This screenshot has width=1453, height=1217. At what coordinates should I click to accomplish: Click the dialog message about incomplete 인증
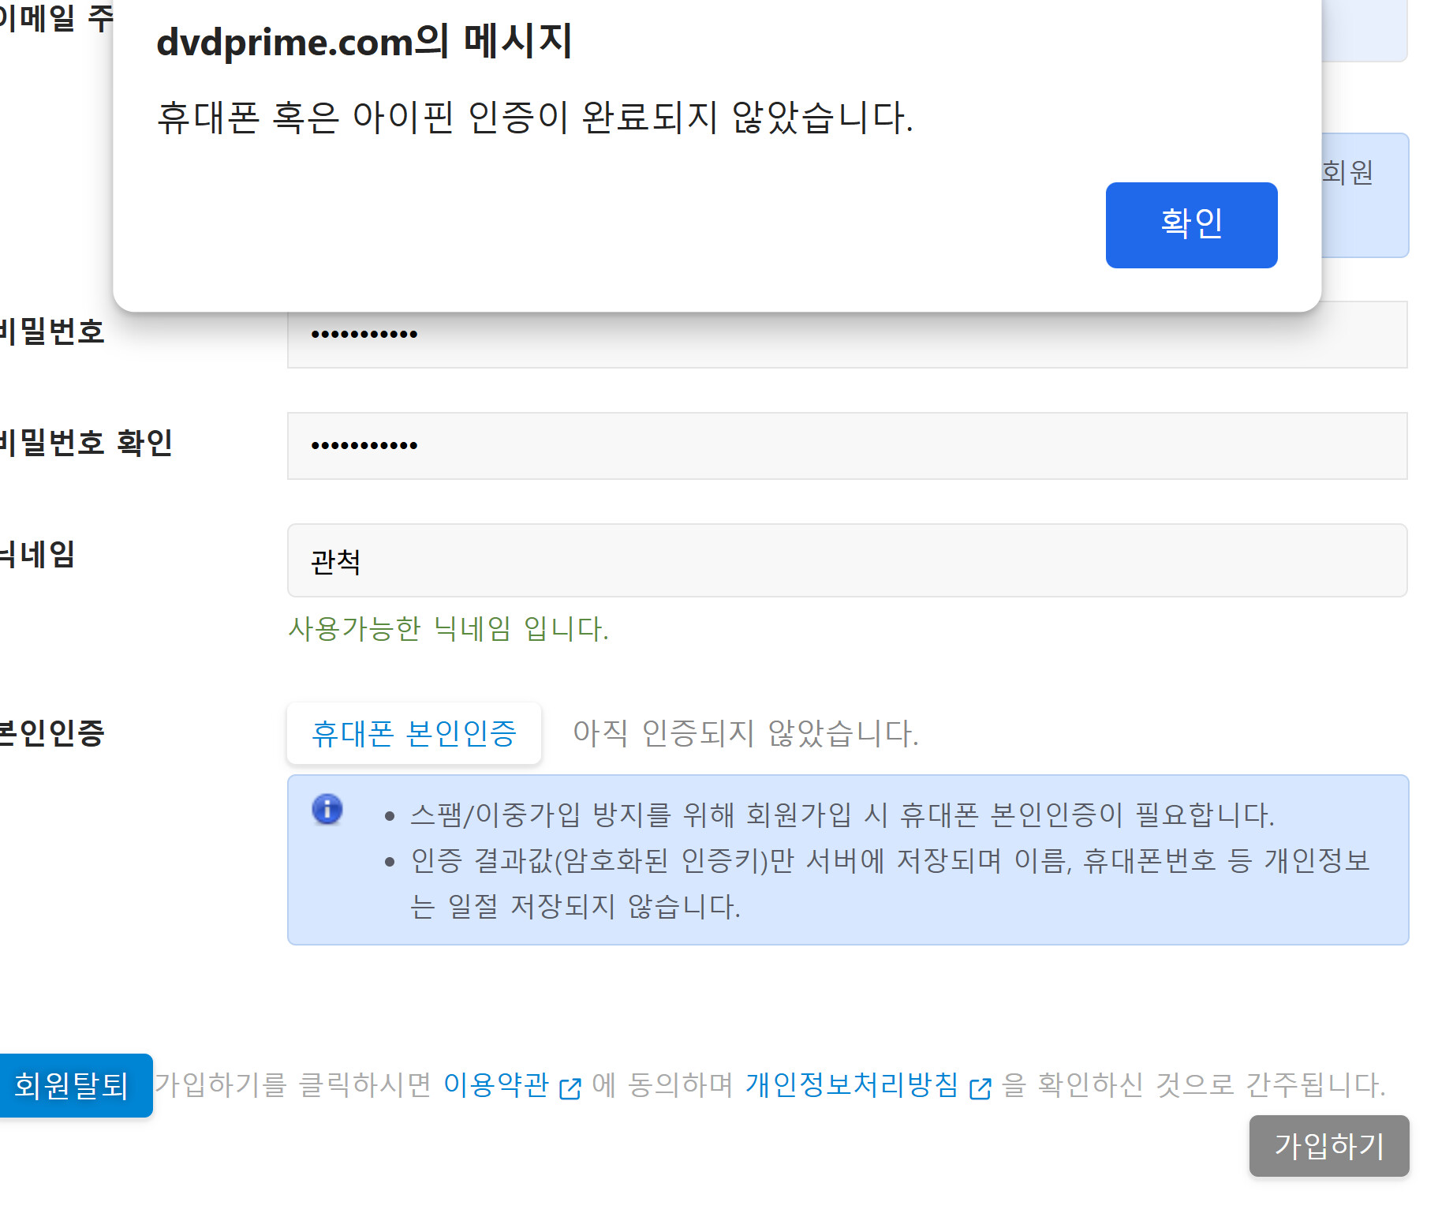coord(535,118)
